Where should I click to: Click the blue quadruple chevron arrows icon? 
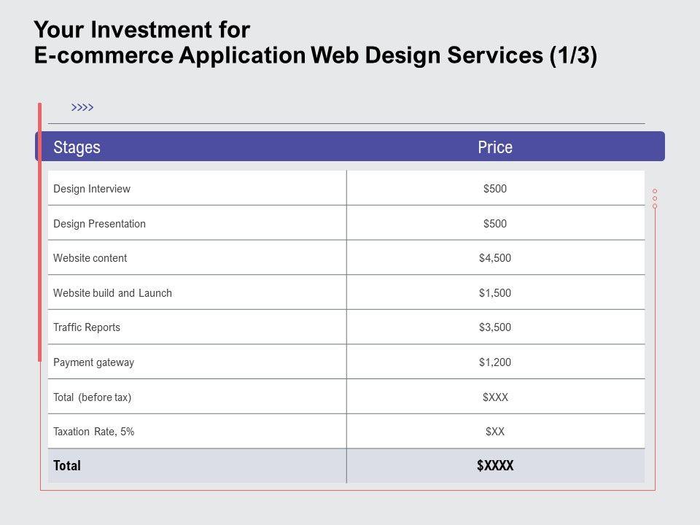(82, 108)
